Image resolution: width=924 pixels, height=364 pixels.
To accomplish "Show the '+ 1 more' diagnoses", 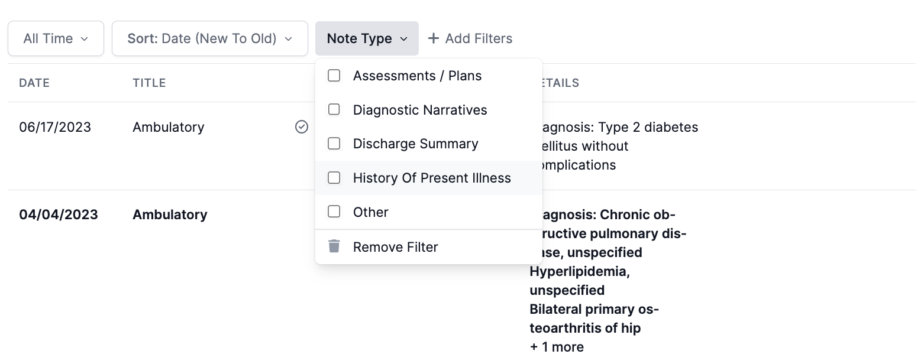I will (x=557, y=347).
